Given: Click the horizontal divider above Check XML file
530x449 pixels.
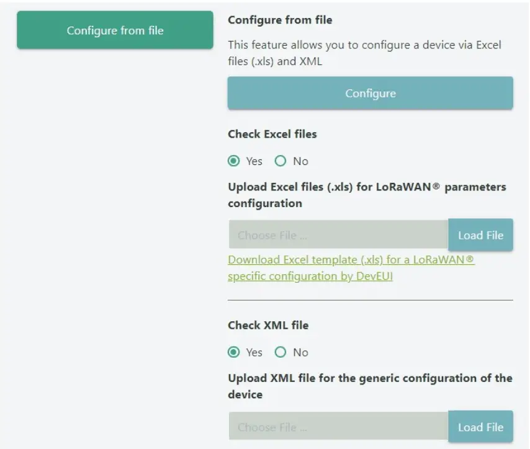Looking at the screenshot, I should tap(370, 300).
